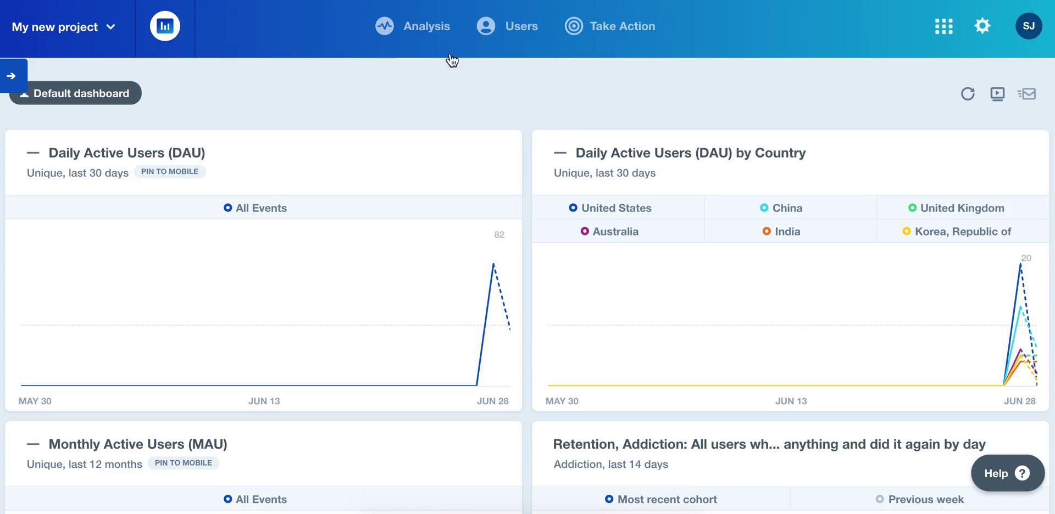Refresh the dashboard
Image resolution: width=1055 pixels, height=514 pixels.
968,94
